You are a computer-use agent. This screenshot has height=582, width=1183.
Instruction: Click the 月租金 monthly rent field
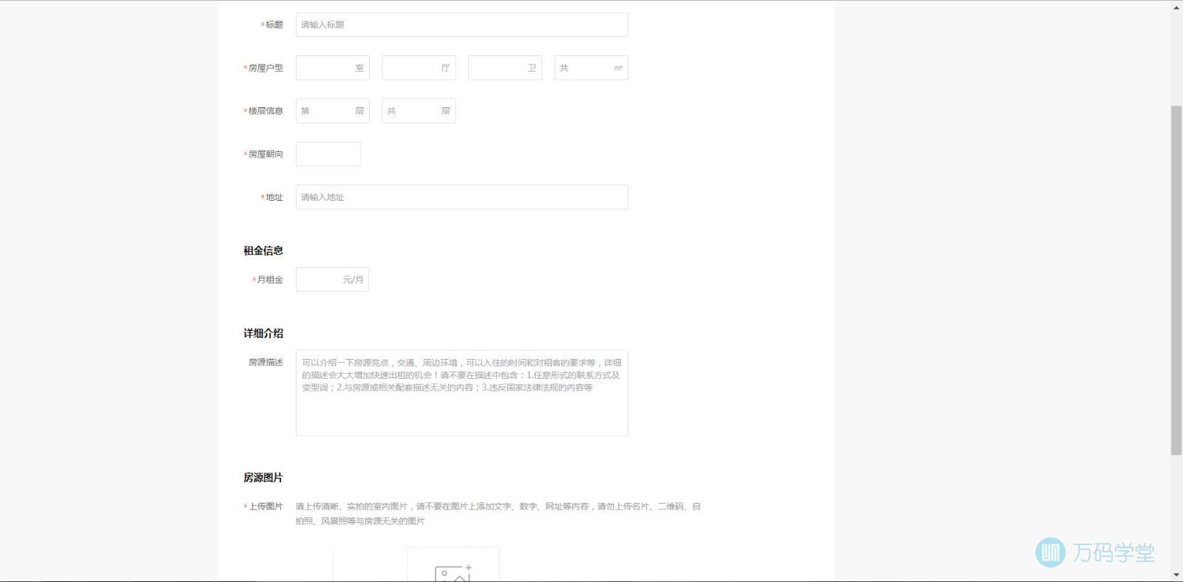click(x=332, y=280)
